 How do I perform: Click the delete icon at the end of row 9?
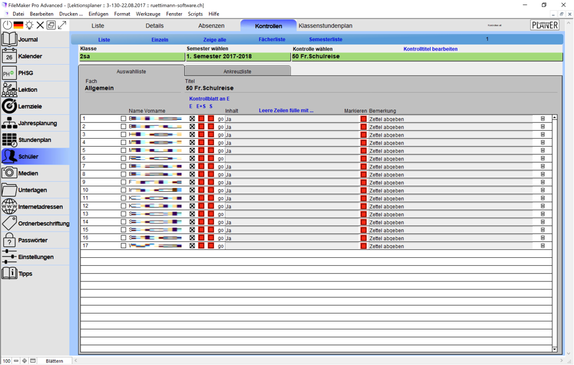542,182
